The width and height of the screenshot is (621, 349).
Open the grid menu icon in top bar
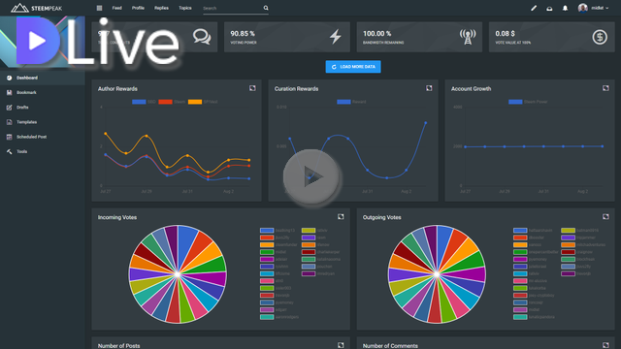[x=99, y=8]
